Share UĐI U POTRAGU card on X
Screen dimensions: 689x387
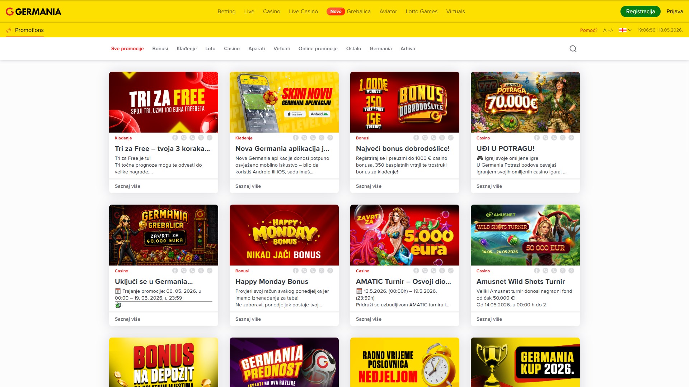coord(563,138)
